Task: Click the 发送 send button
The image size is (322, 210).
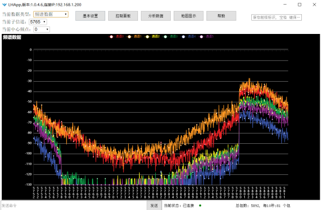Action: pos(154,205)
